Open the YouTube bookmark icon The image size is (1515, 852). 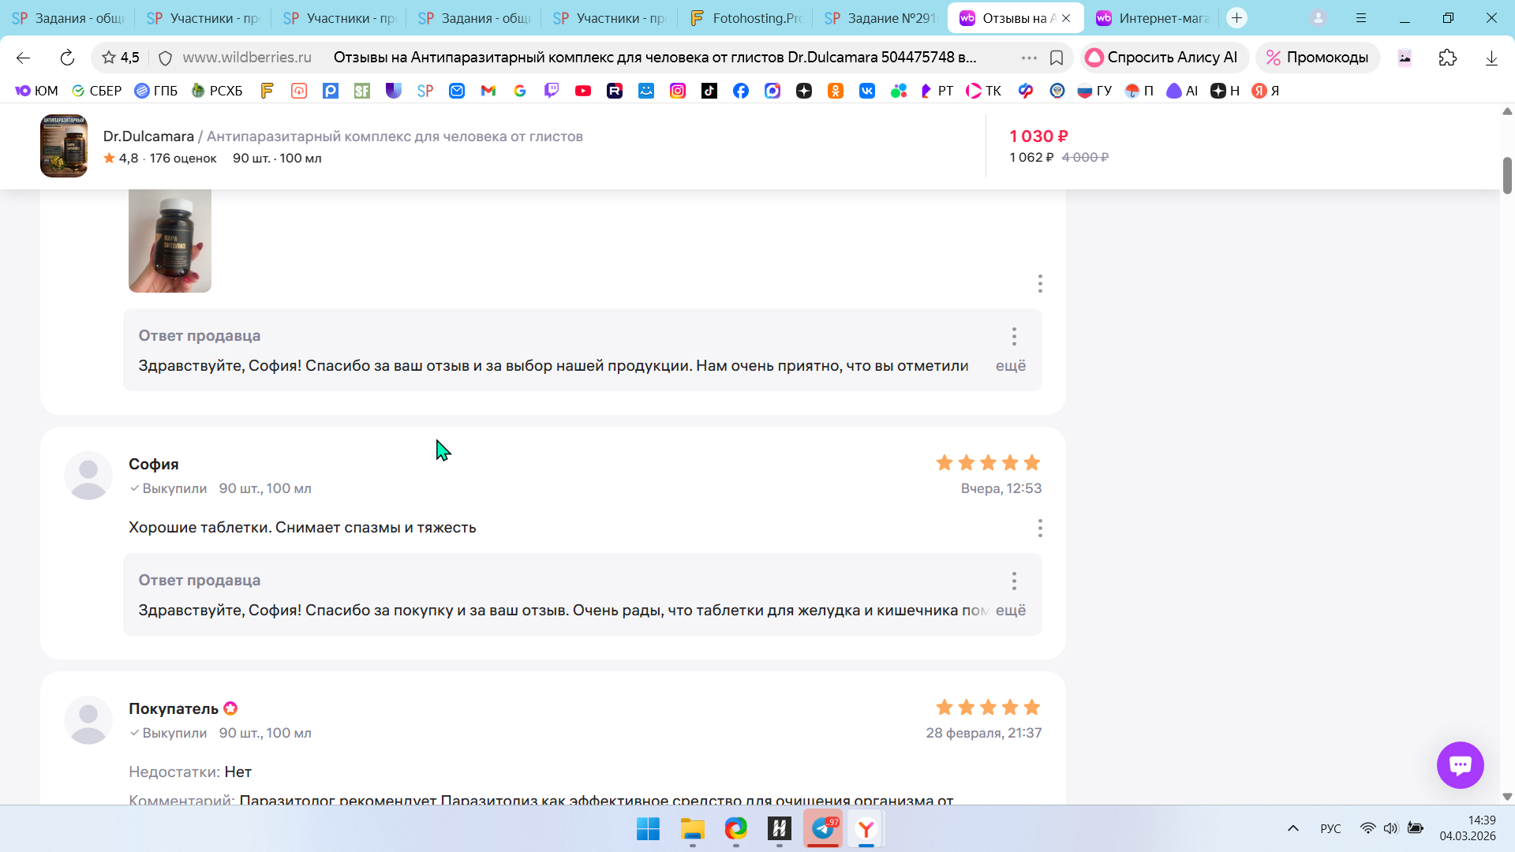pos(583,91)
